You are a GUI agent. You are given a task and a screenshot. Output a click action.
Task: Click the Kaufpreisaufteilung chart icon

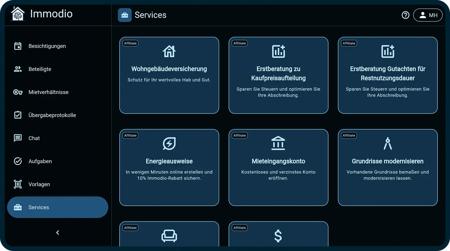click(279, 51)
